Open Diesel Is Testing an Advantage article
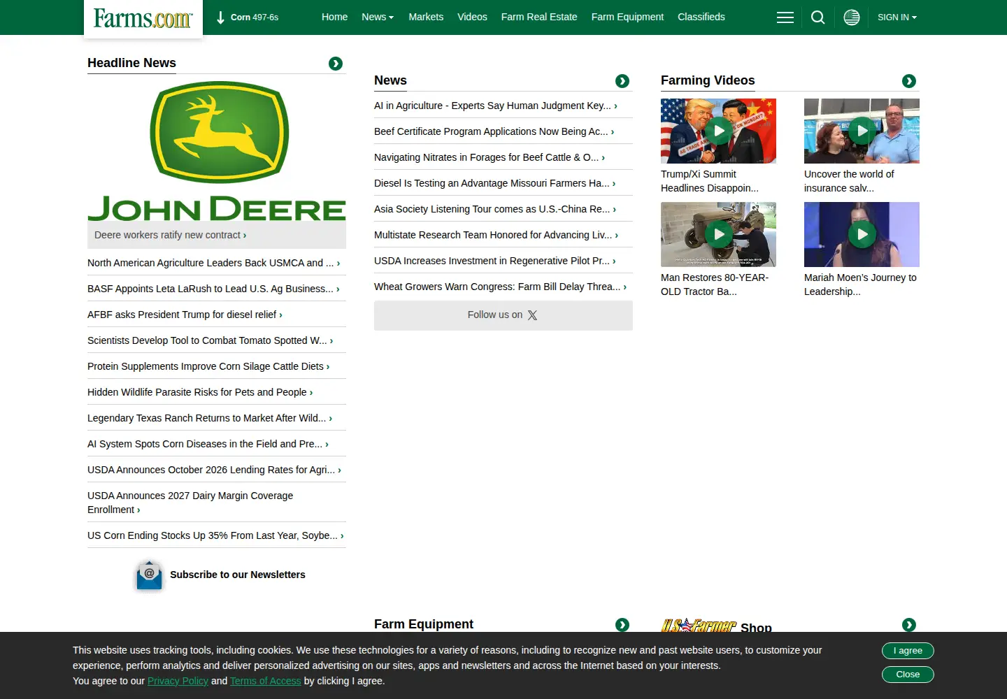 [494, 183]
